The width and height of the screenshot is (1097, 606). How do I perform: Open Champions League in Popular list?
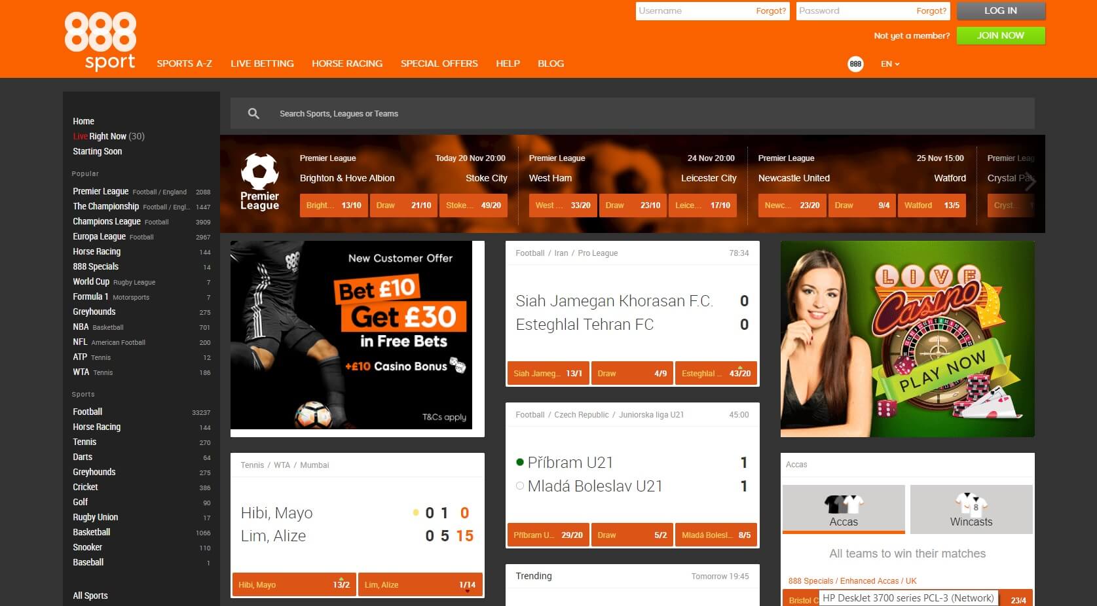click(x=141, y=222)
